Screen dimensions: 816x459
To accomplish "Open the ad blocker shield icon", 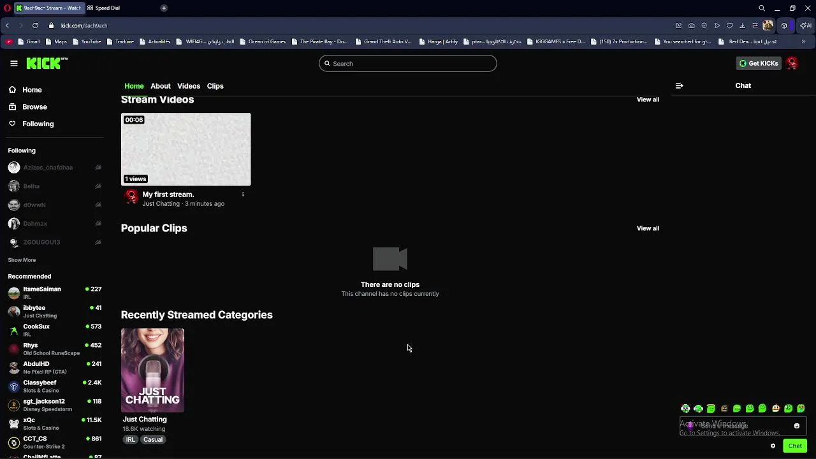I will coord(704,25).
